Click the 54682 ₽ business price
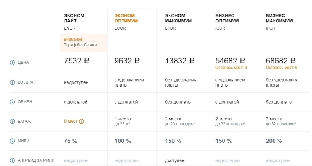 pos(230,61)
